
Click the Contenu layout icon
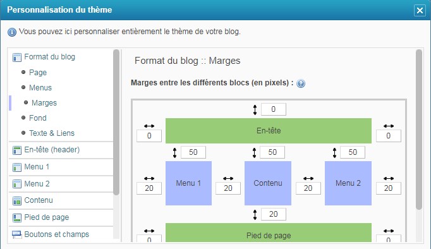pyautogui.click(x=17, y=201)
